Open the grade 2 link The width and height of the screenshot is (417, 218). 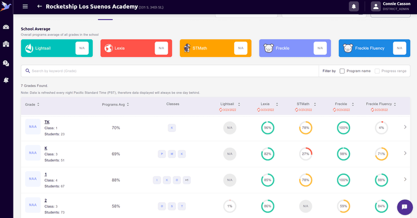click(45, 200)
